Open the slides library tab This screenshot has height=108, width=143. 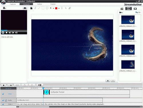[x=128, y=9]
